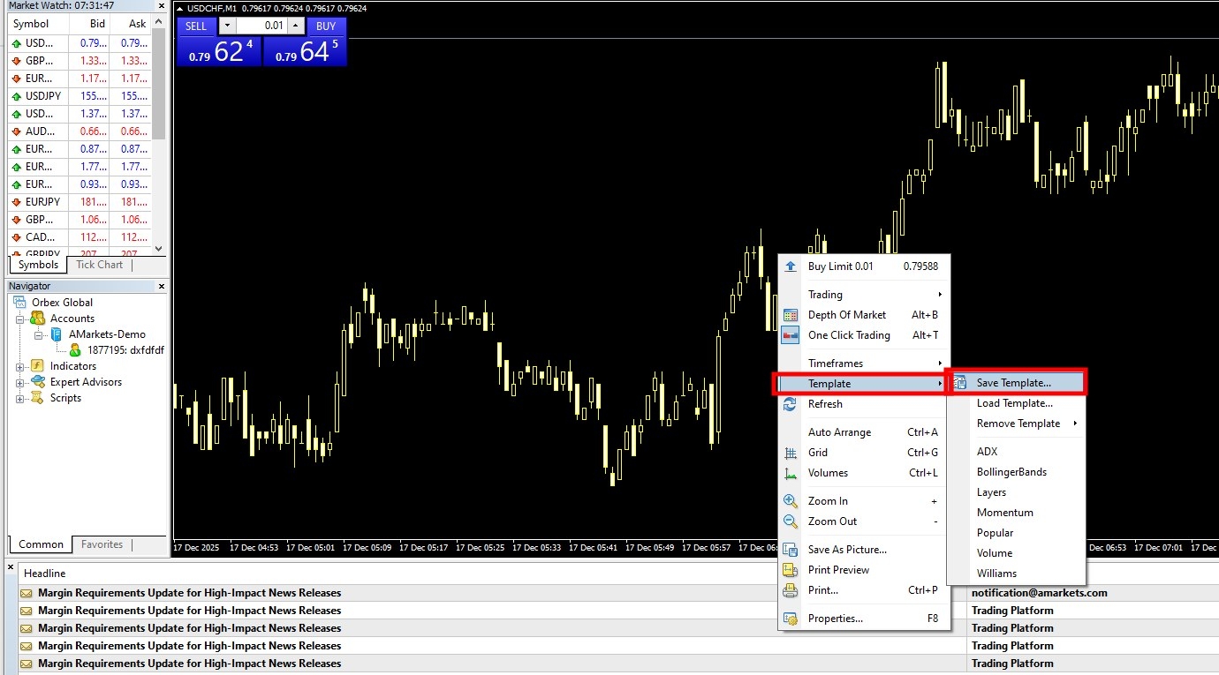Select Save Template... from the submenu
The width and height of the screenshot is (1219, 675).
click(1014, 383)
